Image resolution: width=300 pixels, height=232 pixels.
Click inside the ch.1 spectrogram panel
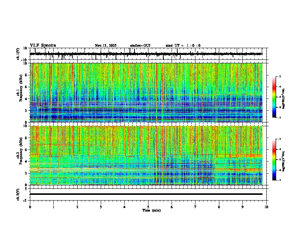(x=146, y=92)
